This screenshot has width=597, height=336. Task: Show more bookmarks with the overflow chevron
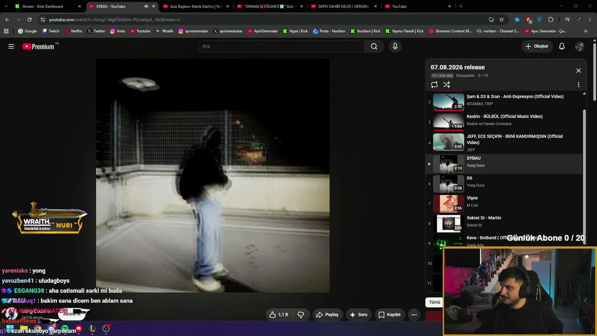[586, 31]
